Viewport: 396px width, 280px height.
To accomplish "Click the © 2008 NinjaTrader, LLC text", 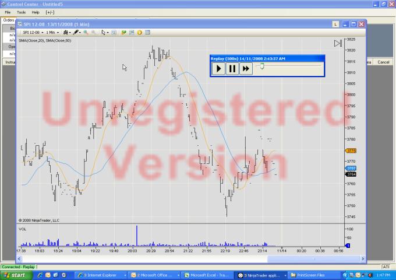I will coord(39,220).
